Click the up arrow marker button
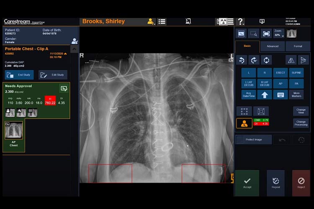Screen dimensions: 314x209 (x=264, y=94)
